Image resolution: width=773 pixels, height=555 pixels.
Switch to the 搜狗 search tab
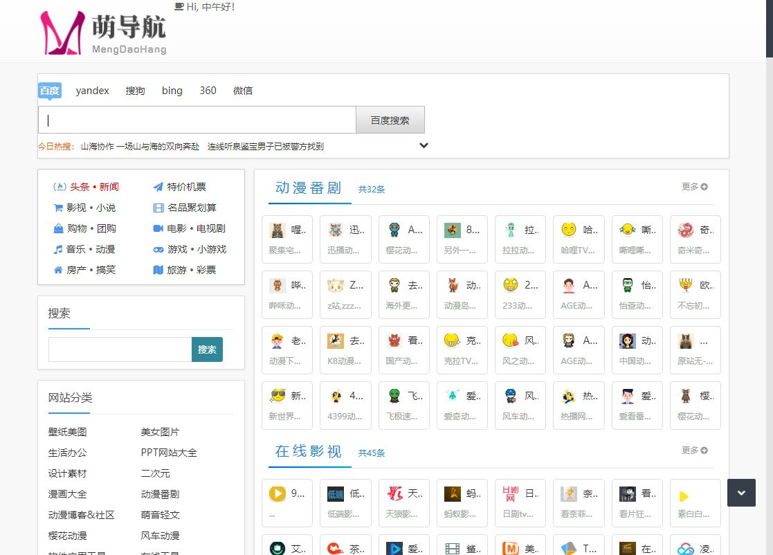point(135,91)
